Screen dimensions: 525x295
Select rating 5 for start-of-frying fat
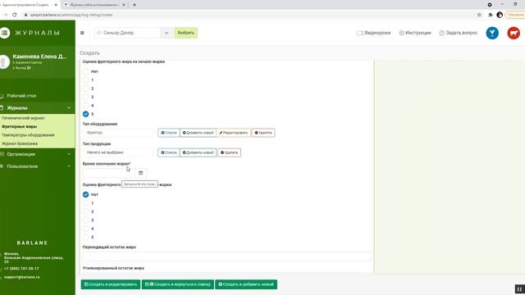(85, 114)
